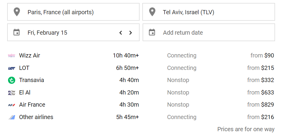Click the green Transavia logo
Viewport: 281px width, 138px height.
pyautogui.click(x=12, y=80)
